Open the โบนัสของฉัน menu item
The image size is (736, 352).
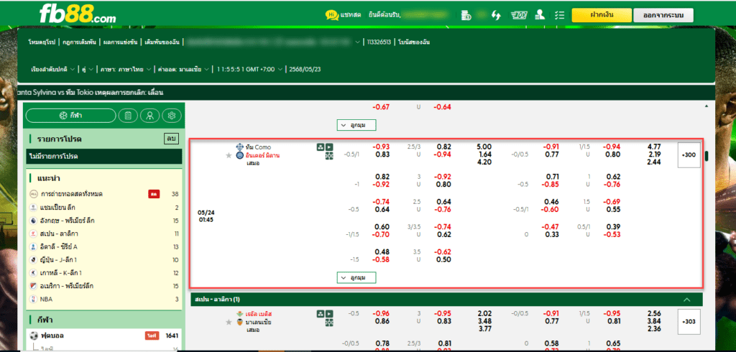pos(414,42)
